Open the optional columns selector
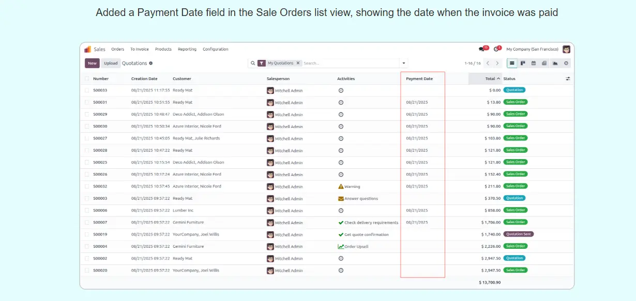Screen dimensions: 636x301 pos(568,79)
